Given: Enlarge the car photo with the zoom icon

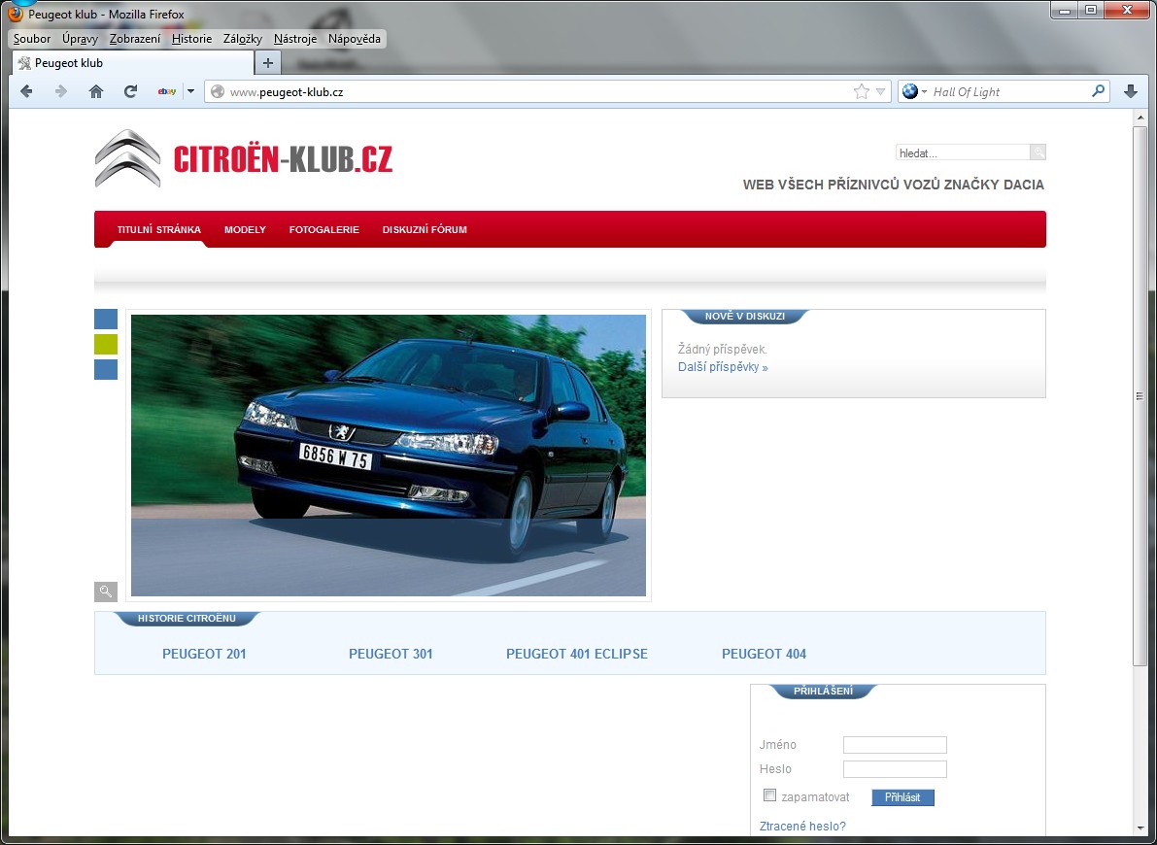Looking at the screenshot, I should pos(106,591).
